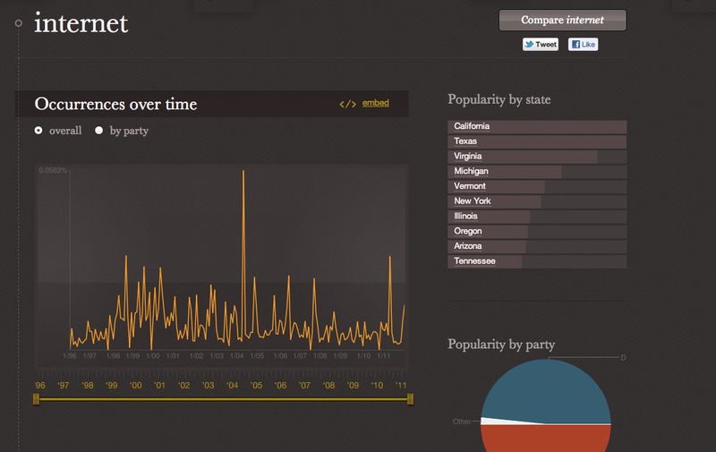Click the 0.0583% axis label
The height and width of the screenshot is (452, 716).
(53, 170)
